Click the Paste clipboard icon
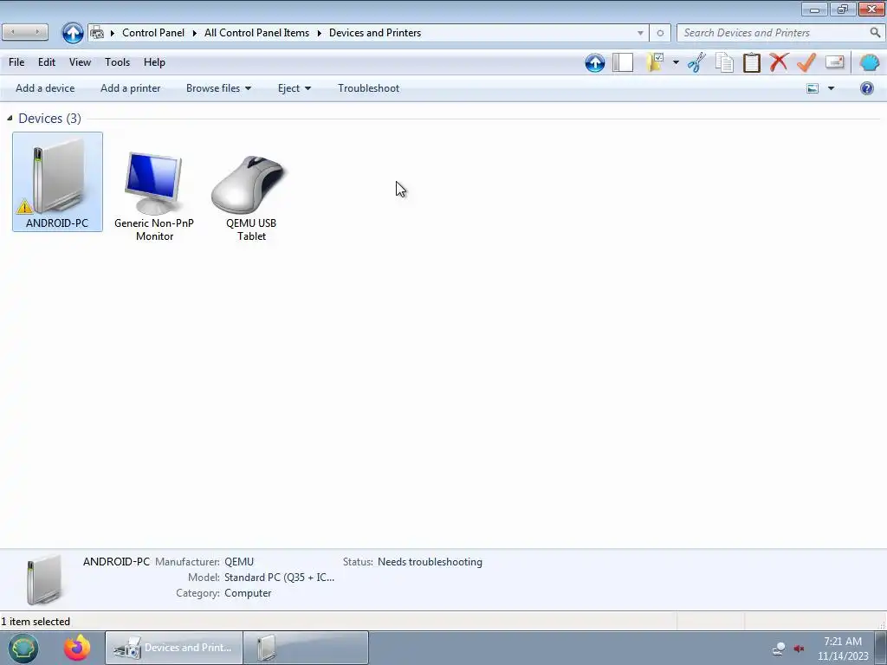887x665 pixels. [751, 62]
